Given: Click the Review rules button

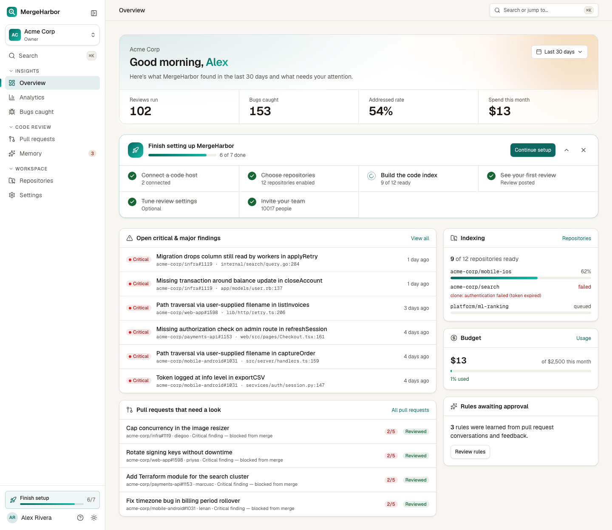Looking at the screenshot, I should (x=470, y=452).
